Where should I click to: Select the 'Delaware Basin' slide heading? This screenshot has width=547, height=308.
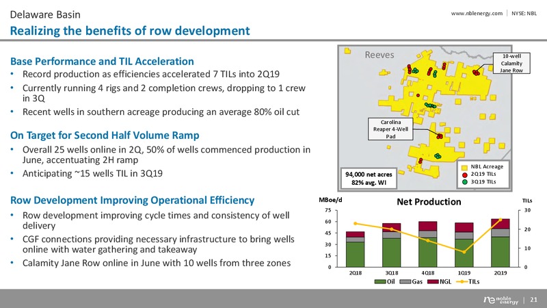[x=45, y=14]
